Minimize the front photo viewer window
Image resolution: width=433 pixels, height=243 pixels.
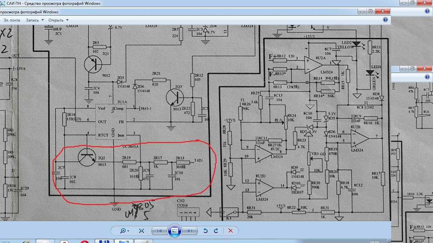tap(362, 11)
